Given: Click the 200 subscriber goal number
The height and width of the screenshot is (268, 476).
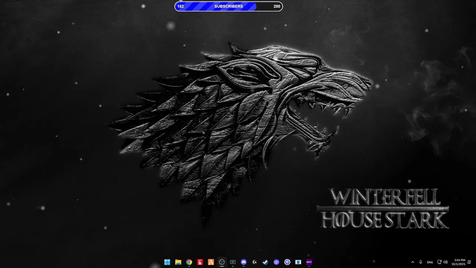Looking at the screenshot, I should pyautogui.click(x=277, y=6).
